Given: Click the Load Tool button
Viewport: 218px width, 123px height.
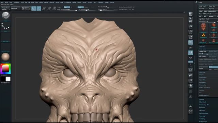Looking at the screenshot, I should coord(203,6).
